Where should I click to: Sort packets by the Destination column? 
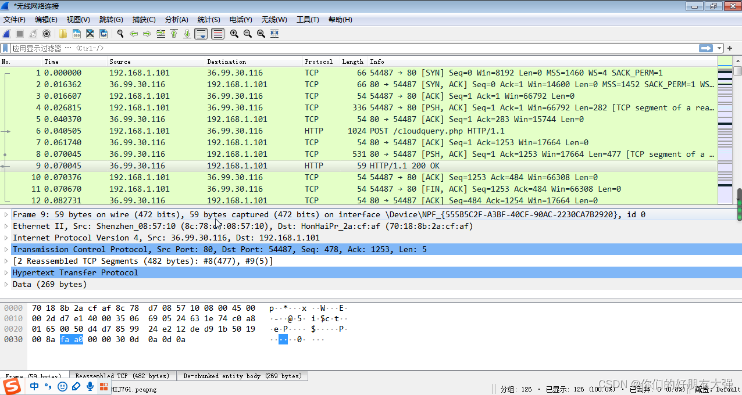(254, 62)
